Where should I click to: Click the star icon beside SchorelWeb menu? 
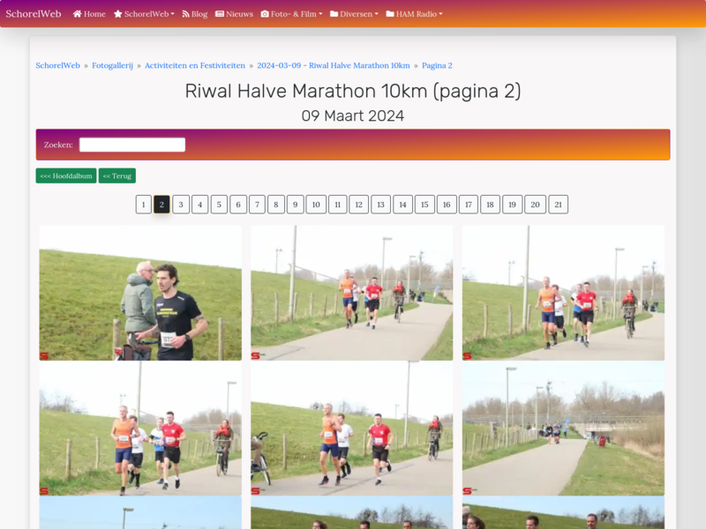tap(118, 14)
